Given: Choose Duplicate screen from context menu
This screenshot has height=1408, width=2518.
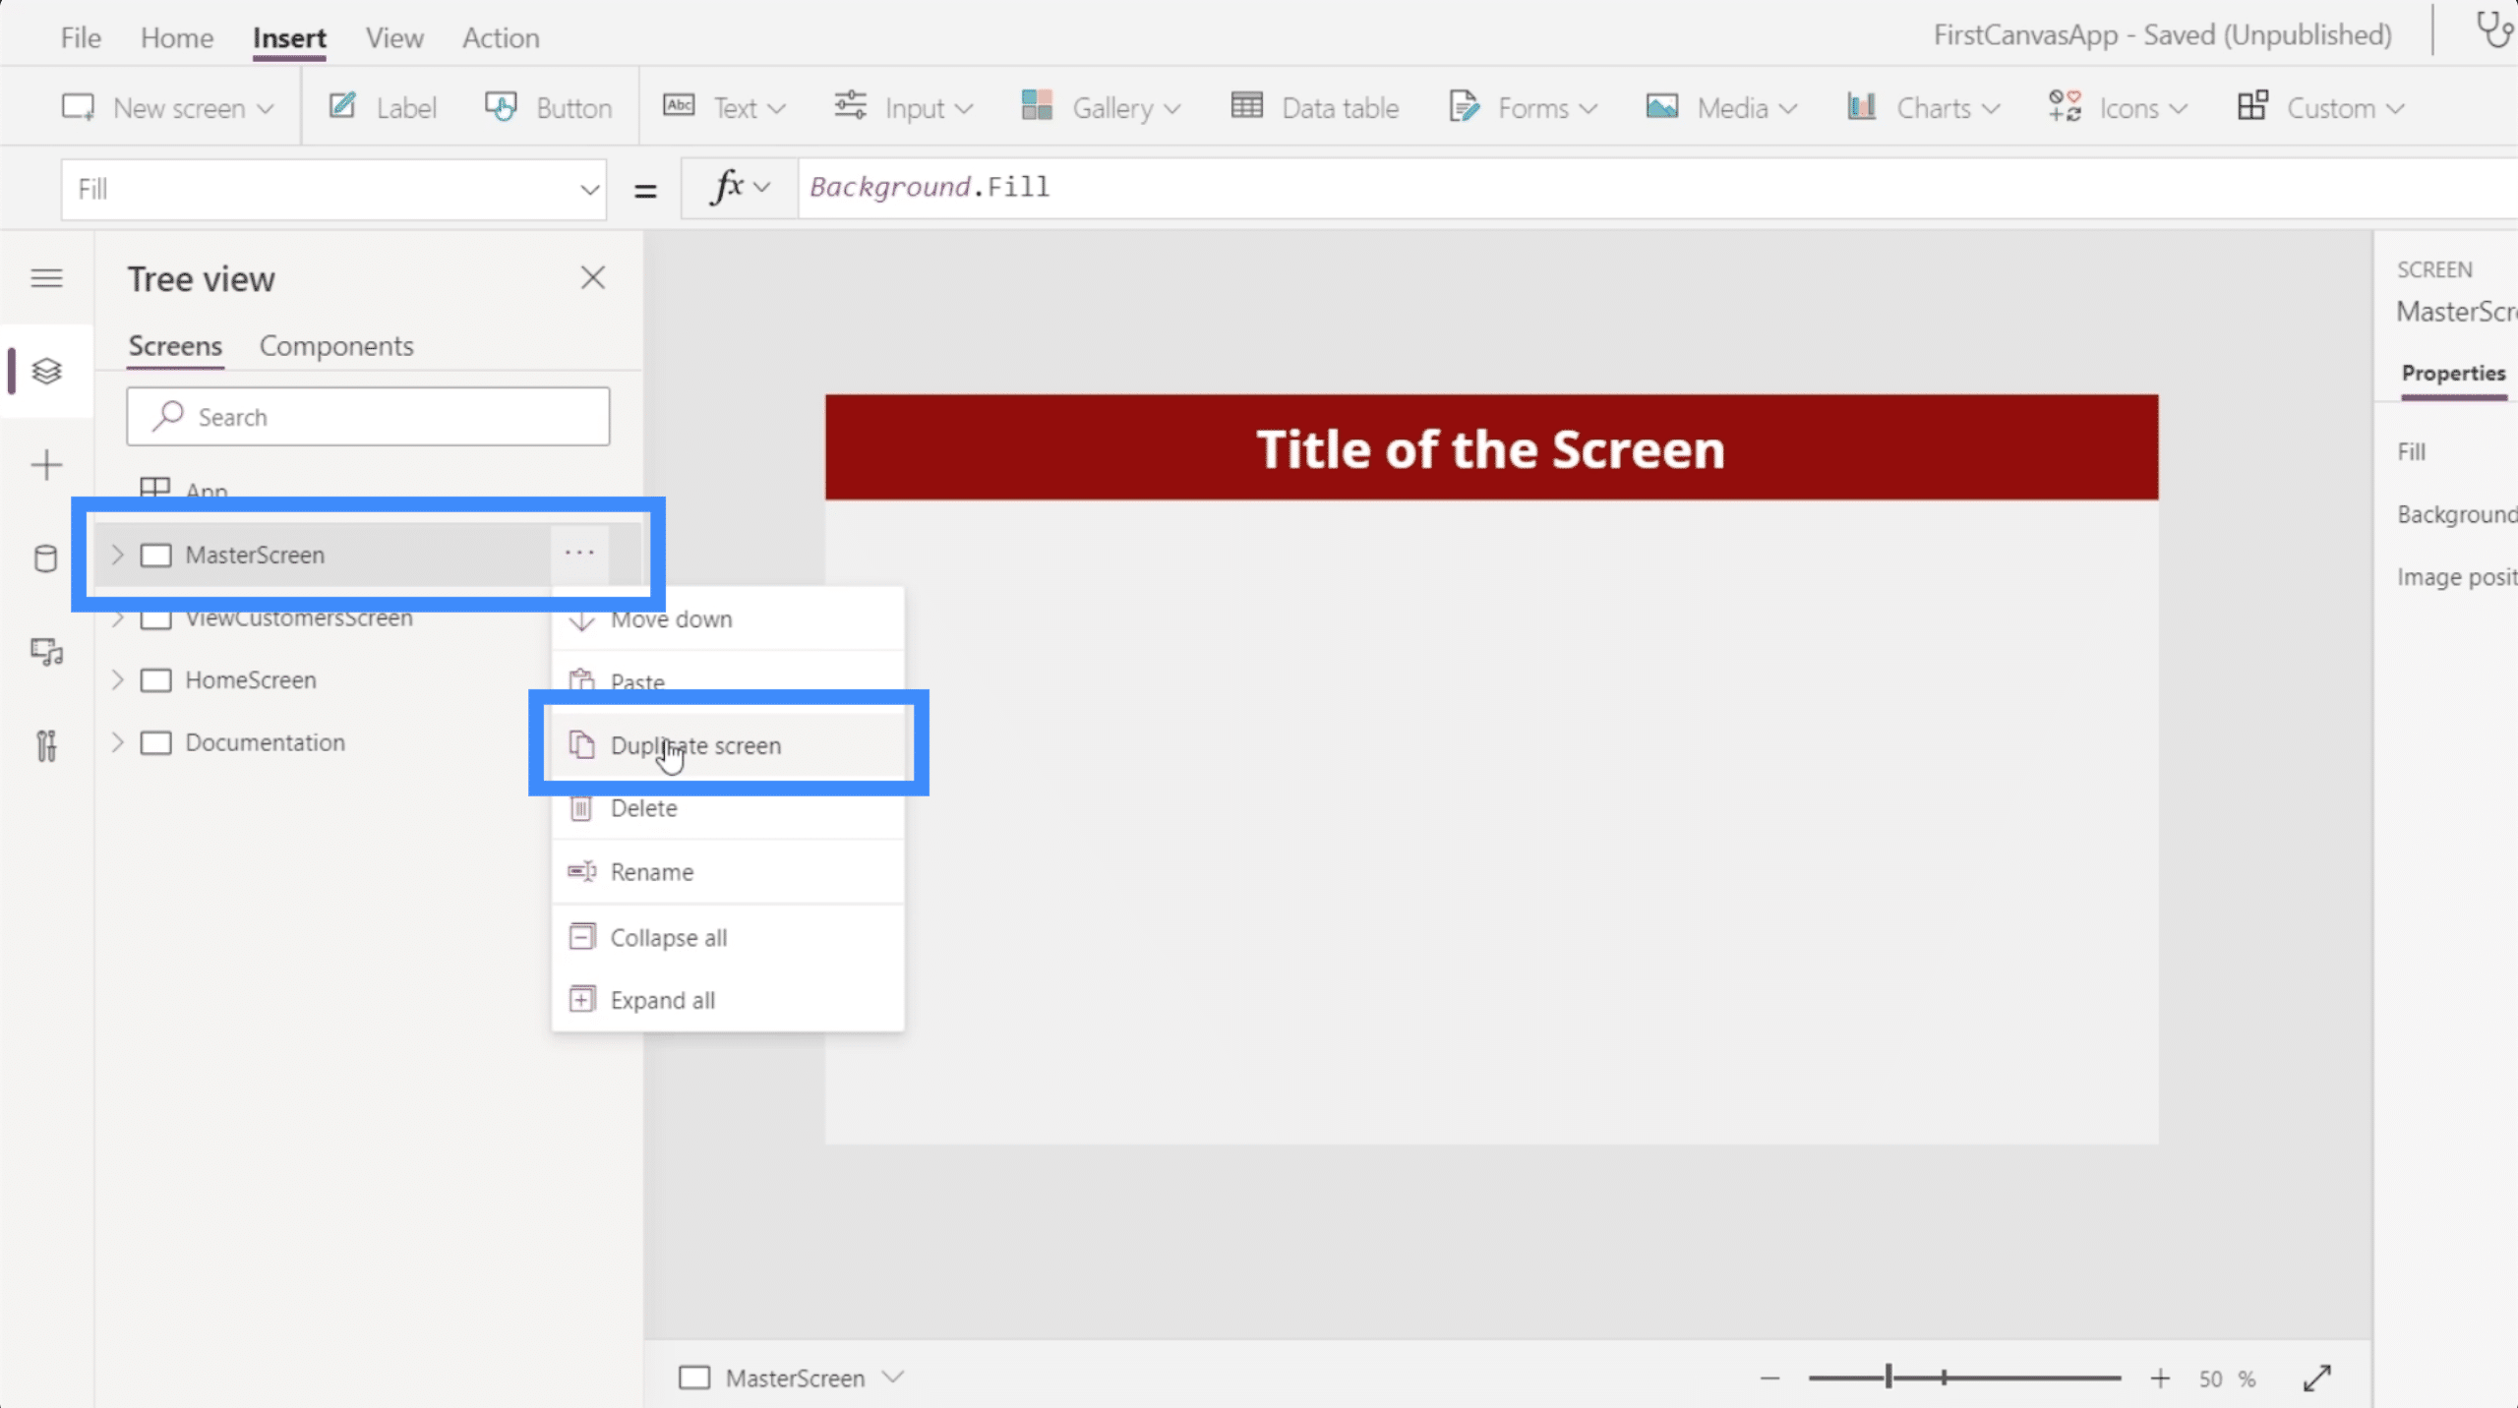Looking at the screenshot, I should point(728,745).
